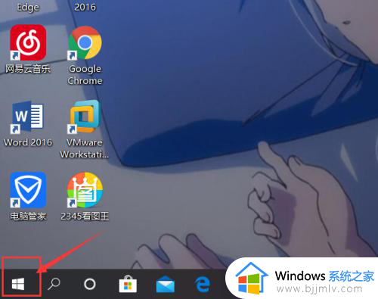Open Cortana from the taskbar circle
The height and width of the screenshot is (299, 378).
pyautogui.click(x=90, y=284)
